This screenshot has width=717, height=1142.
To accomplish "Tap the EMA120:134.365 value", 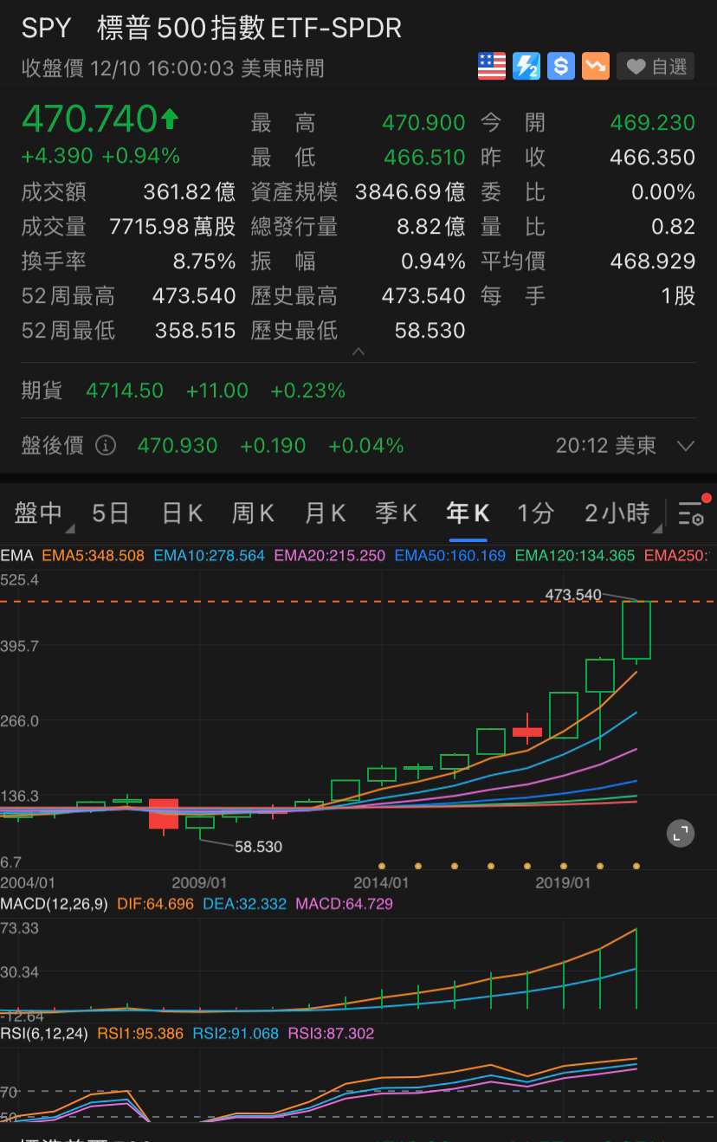I will point(575,556).
